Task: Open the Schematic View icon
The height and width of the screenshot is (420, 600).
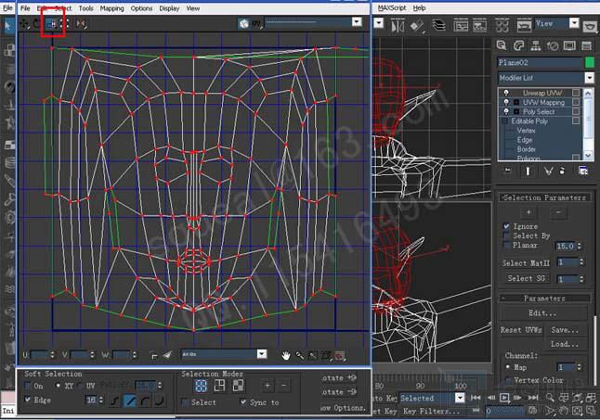Action: (x=480, y=26)
